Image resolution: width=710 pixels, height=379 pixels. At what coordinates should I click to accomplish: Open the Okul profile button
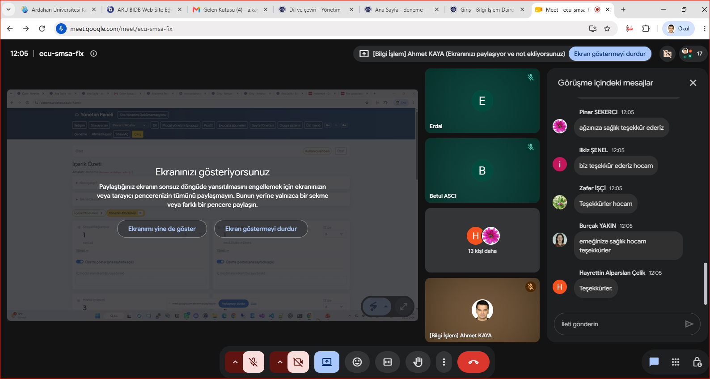click(679, 29)
